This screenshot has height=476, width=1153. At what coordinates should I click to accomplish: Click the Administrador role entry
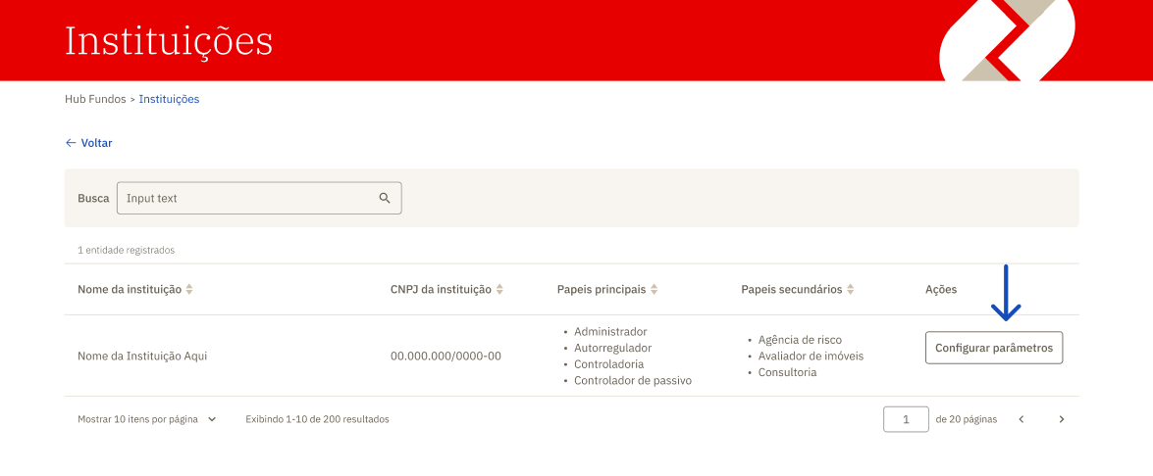(x=610, y=331)
